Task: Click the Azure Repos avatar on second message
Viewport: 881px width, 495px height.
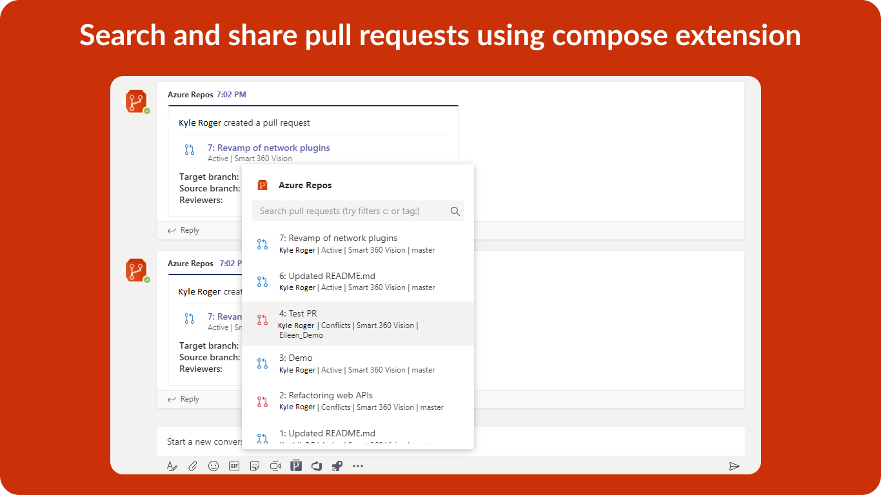Action: [x=137, y=271]
